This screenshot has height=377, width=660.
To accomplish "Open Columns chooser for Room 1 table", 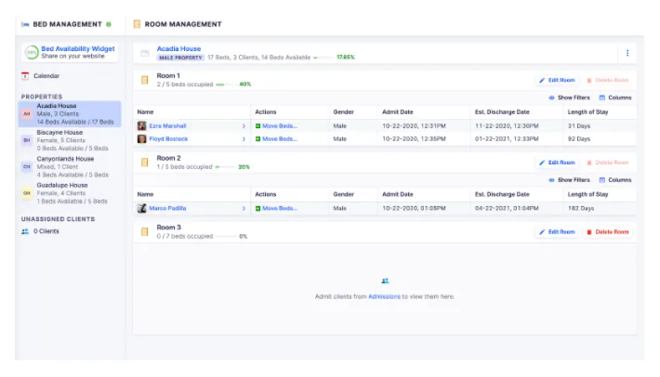I will pos(615,97).
